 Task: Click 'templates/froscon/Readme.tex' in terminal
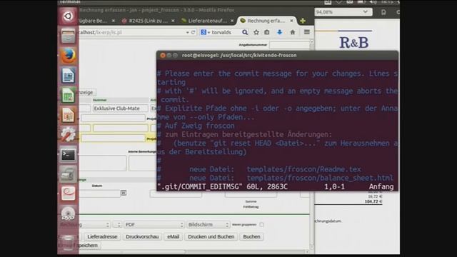point(303,169)
